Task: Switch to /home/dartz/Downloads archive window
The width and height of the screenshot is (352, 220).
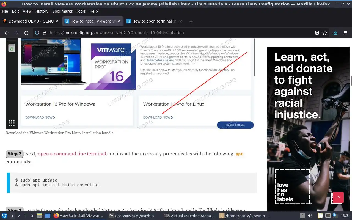Action: (245, 216)
